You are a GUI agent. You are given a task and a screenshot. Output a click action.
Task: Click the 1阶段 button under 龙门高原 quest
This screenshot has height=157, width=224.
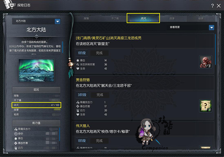82,53
